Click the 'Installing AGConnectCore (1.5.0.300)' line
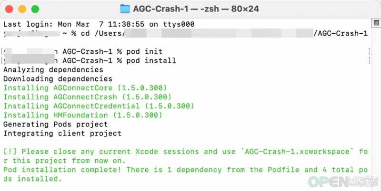The image size is (381, 191). [85, 88]
